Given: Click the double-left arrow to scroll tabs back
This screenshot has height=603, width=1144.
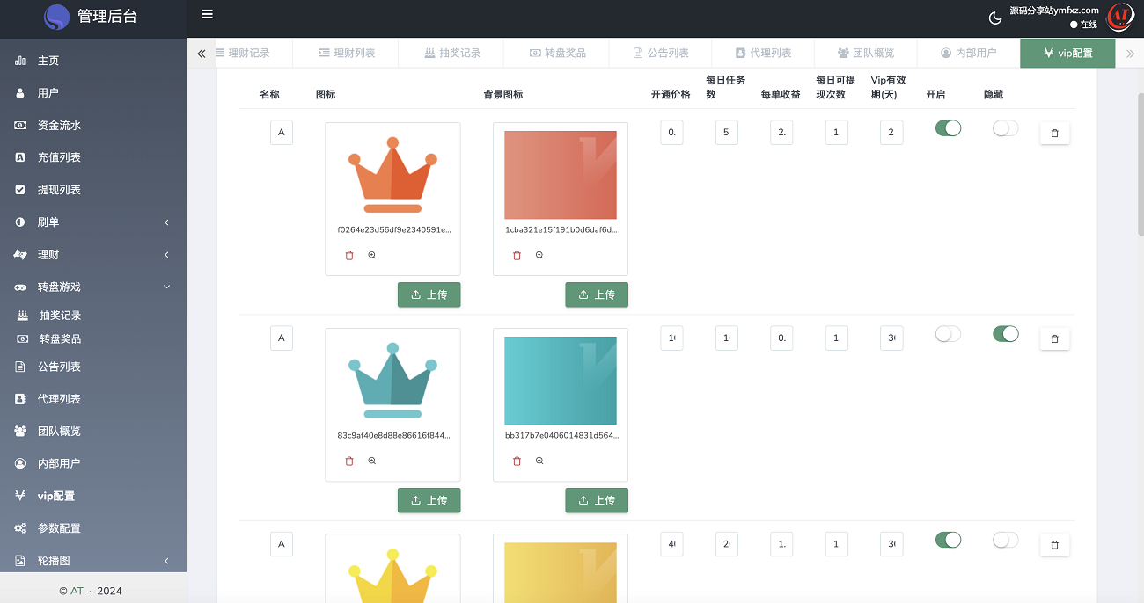Looking at the screenshot, I should [201, 54].
